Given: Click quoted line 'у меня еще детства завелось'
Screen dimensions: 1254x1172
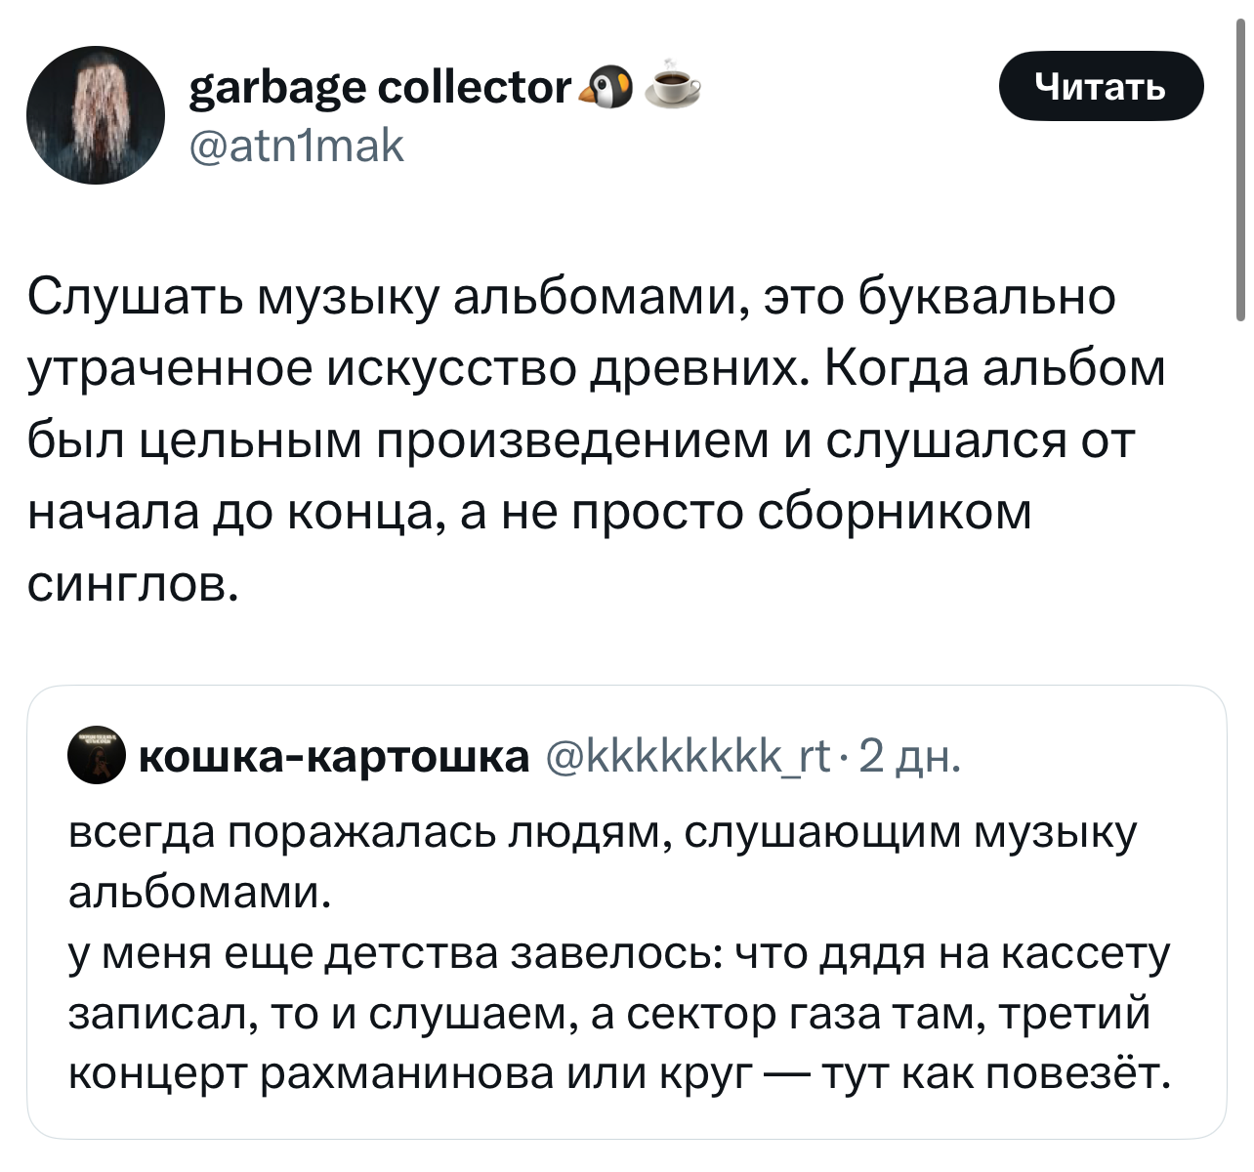Looking at the screenshot, I should pyautogui.click(x=618, y=953).
